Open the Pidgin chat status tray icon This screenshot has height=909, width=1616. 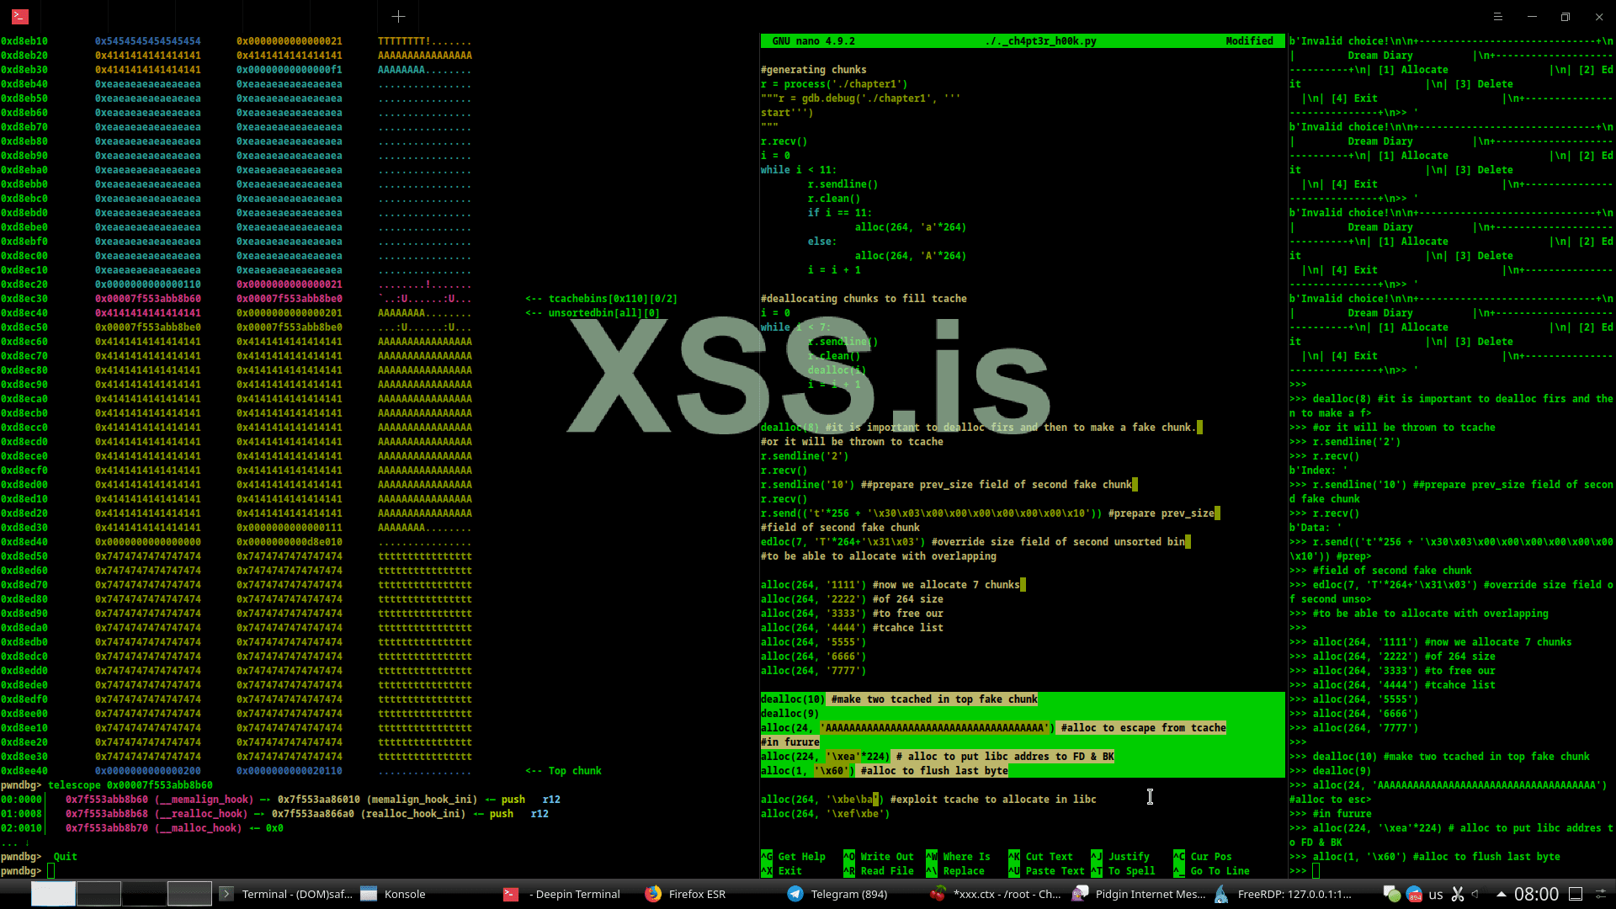1391,894
